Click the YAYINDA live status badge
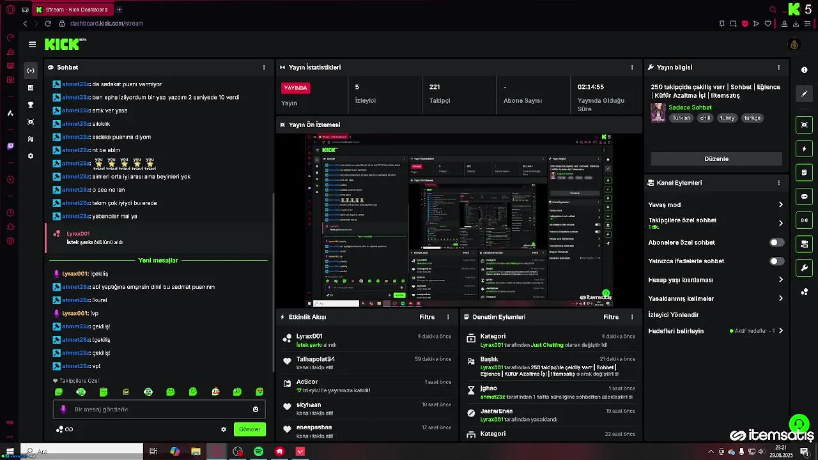 point(296,88)
